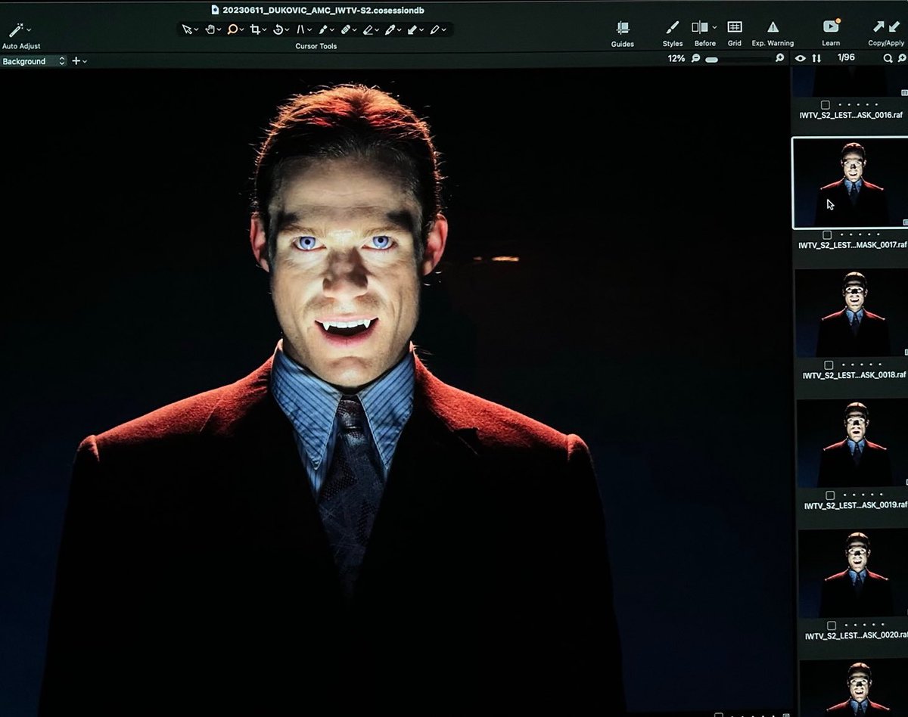The height and width of the screenshot is (717, 908).
Task: Click the file name IWTV_S2_LEST...MASK_0017.raf
Action: pos(853,245)
